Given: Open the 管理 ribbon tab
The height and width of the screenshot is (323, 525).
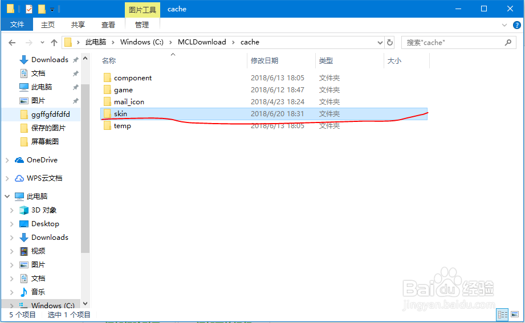Looking at the screenshot, I should point(142,24).
